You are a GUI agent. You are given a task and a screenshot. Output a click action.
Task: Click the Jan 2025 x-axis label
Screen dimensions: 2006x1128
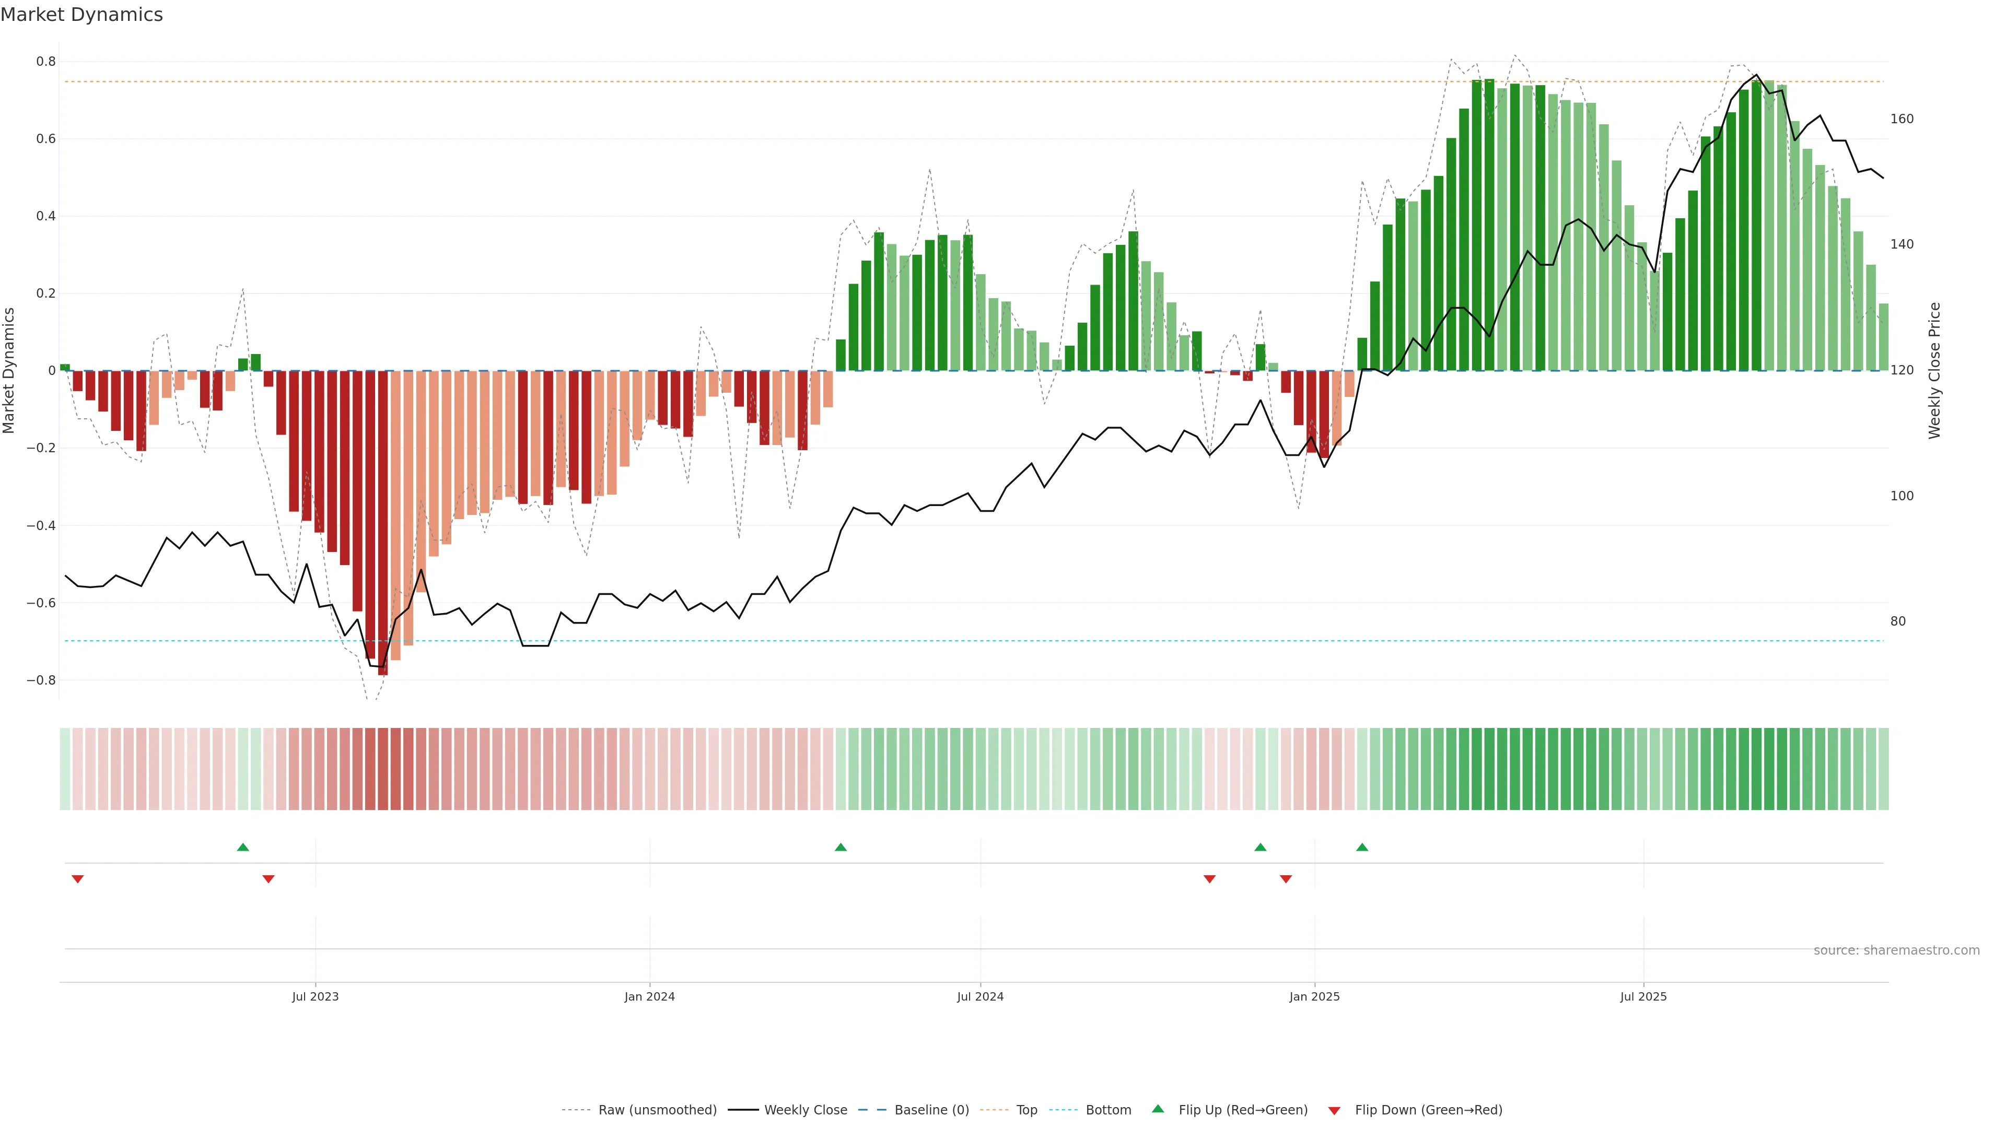click(1314, 996)
